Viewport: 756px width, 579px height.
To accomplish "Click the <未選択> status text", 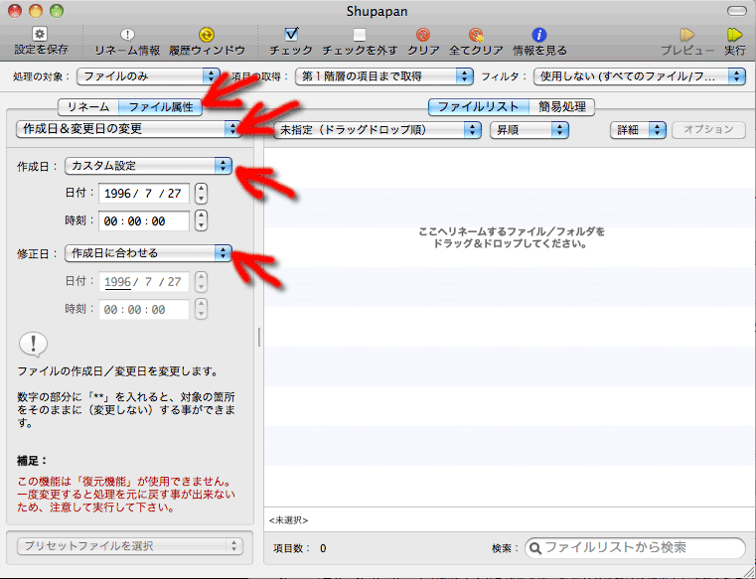I will click(x=288, y=520).
